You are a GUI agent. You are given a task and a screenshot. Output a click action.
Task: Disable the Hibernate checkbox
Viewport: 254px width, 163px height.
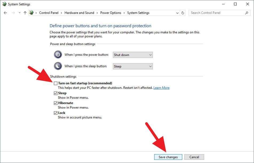tap(55, 103)
